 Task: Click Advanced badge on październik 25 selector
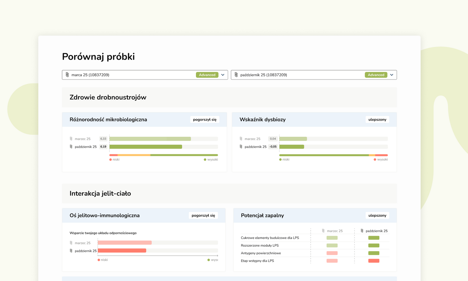coord(376,75)
